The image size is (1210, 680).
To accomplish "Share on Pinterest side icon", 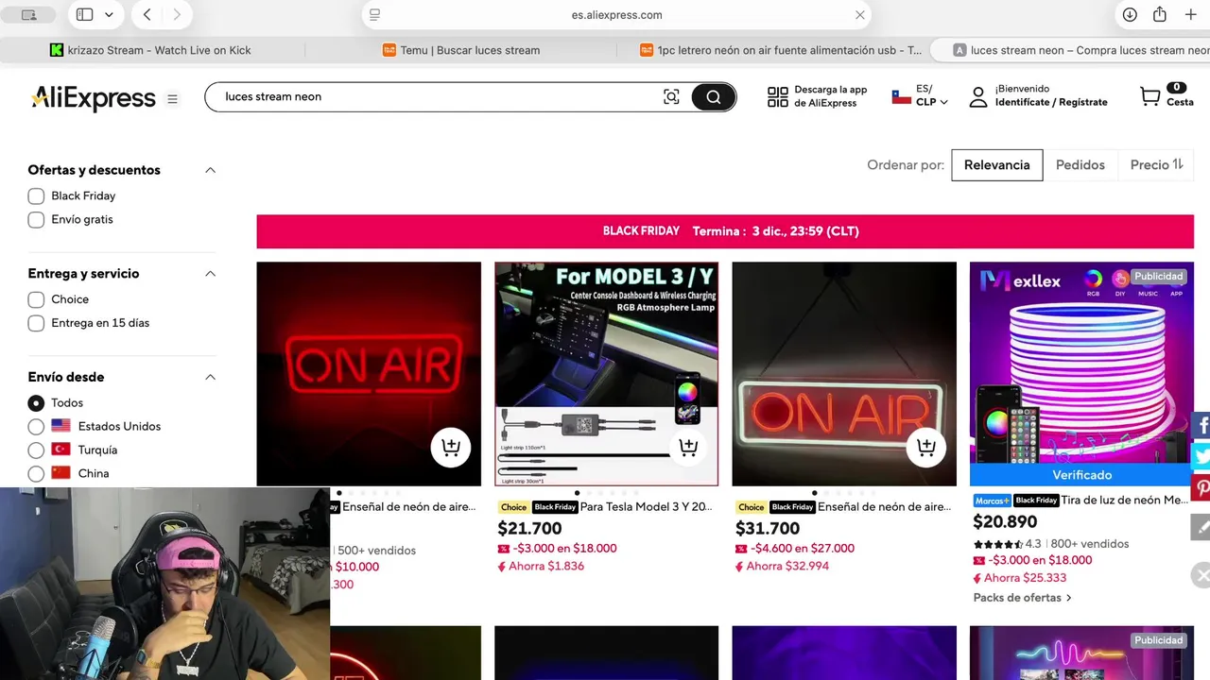I will tap(1201, 489).
